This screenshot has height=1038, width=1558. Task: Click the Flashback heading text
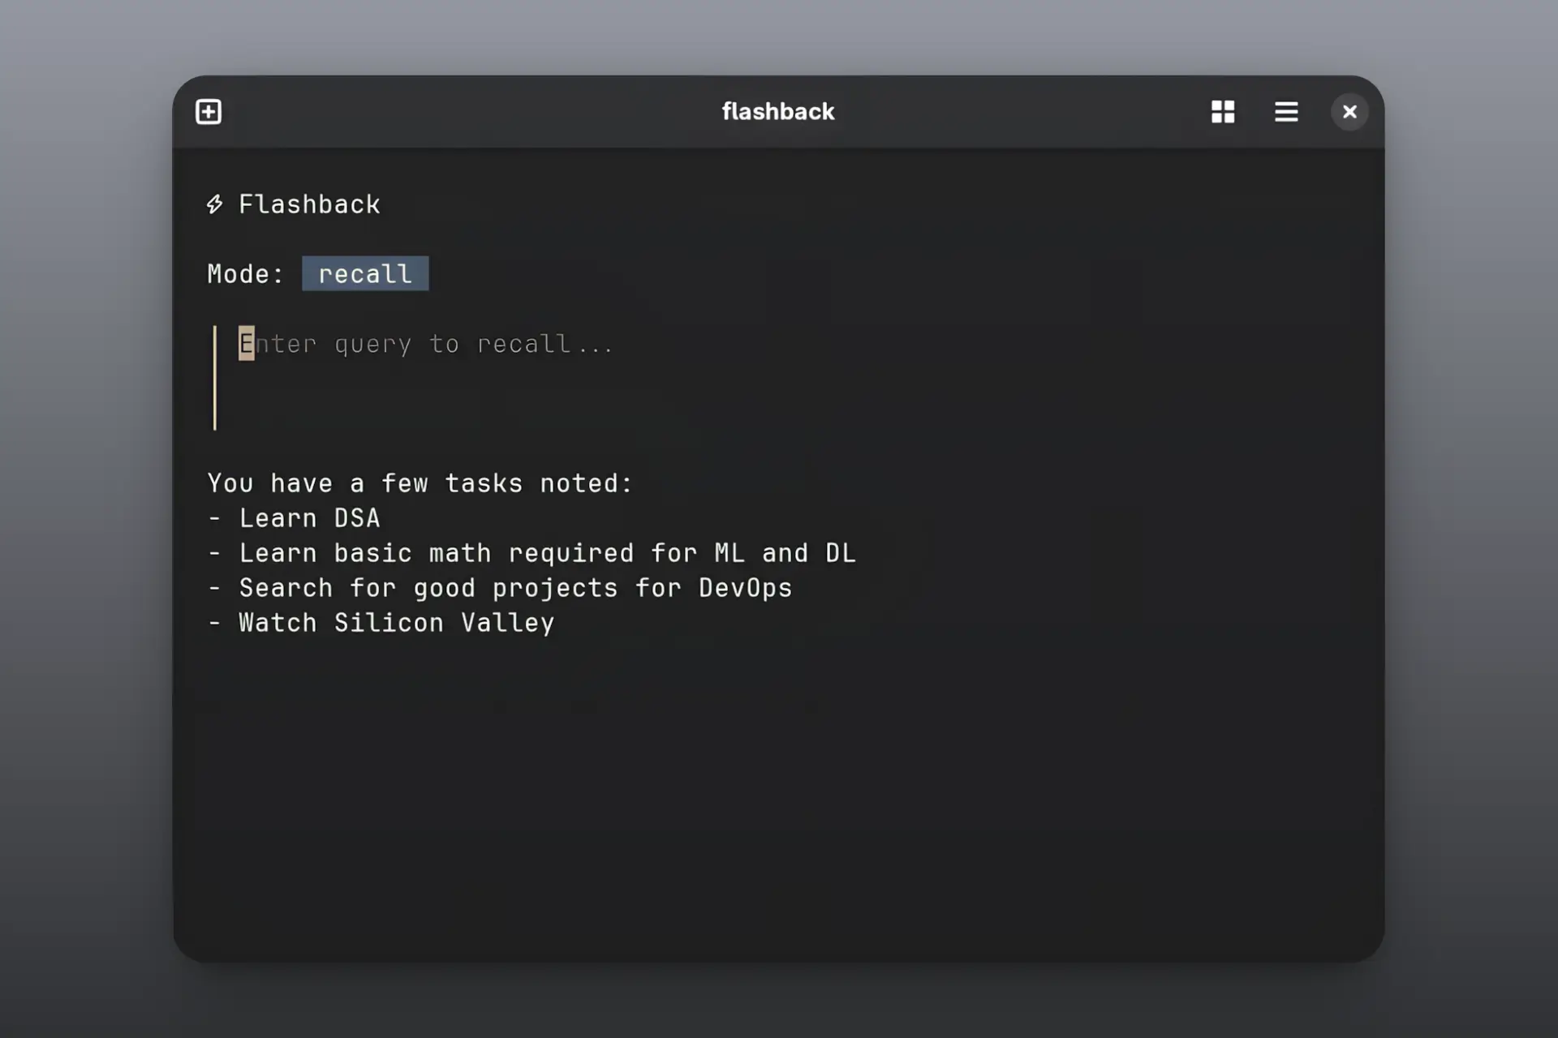coord(309,204)
